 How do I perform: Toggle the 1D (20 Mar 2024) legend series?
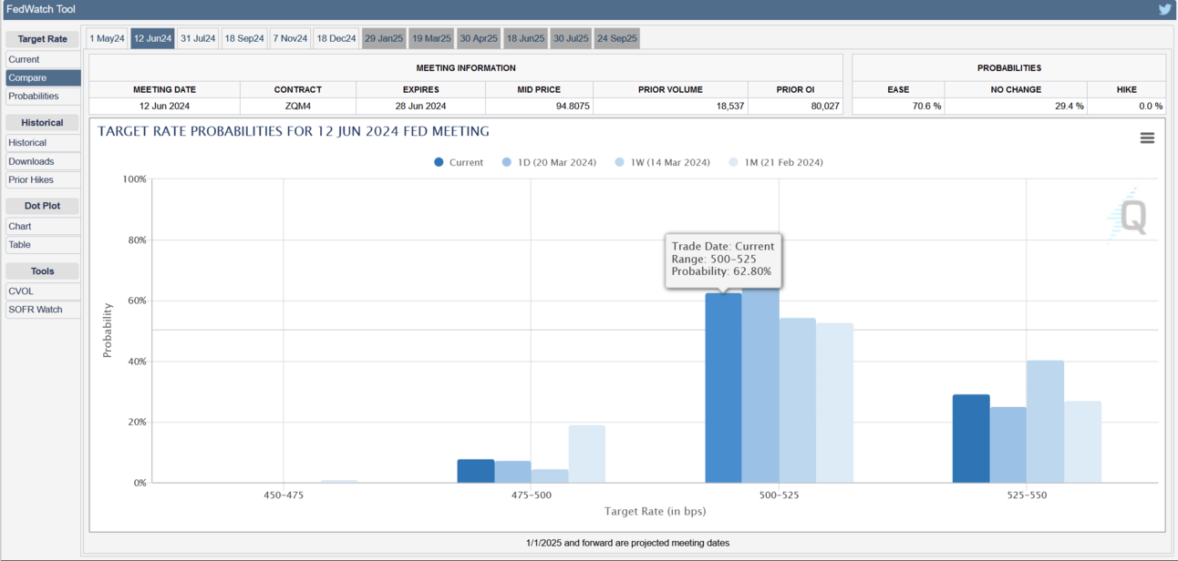point(549,162)
